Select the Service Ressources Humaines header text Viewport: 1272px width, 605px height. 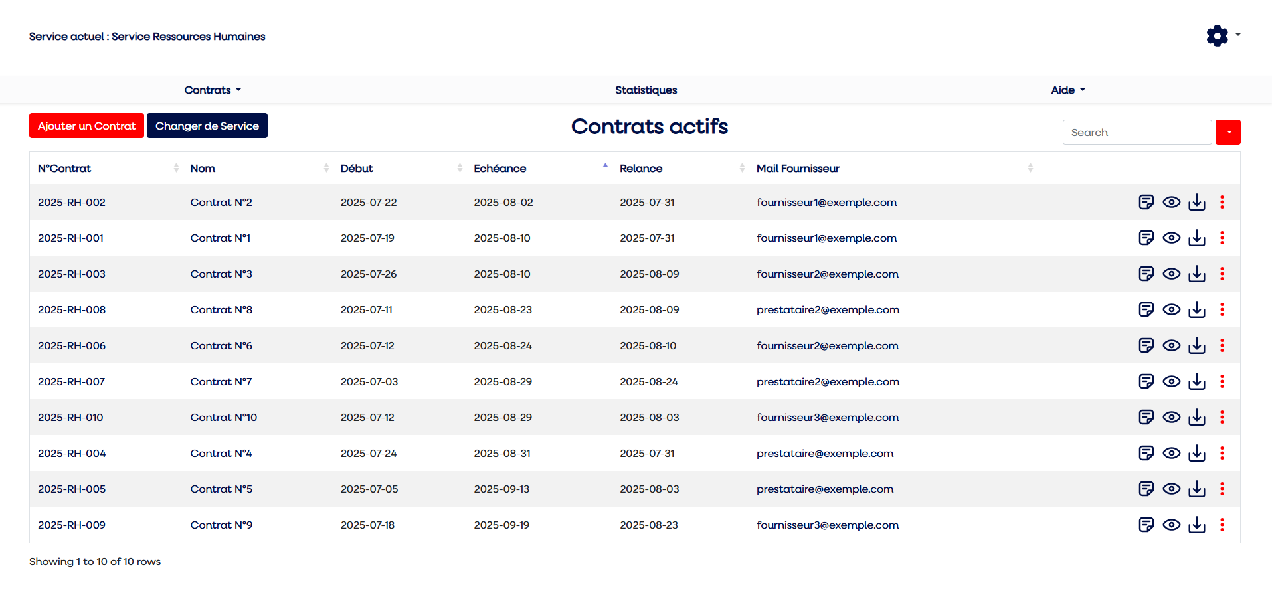189,36
